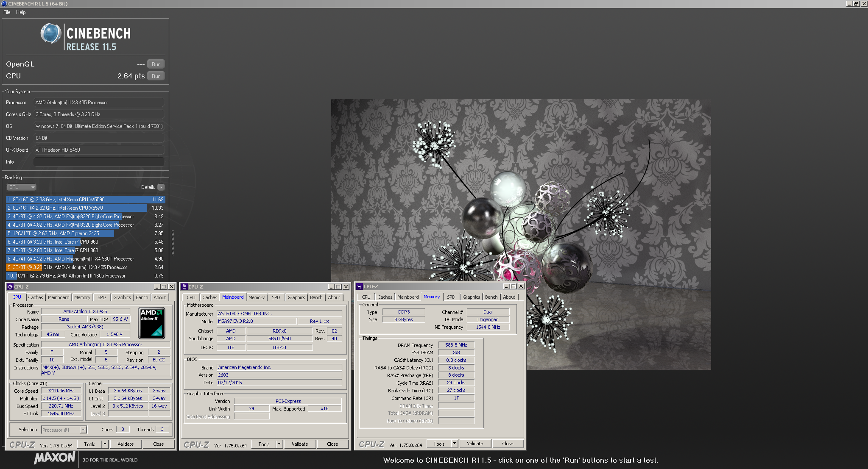Select the Athlon II 160u ranking entry
The width and height of the screenshot is (868, 469).
pos(86,276)
